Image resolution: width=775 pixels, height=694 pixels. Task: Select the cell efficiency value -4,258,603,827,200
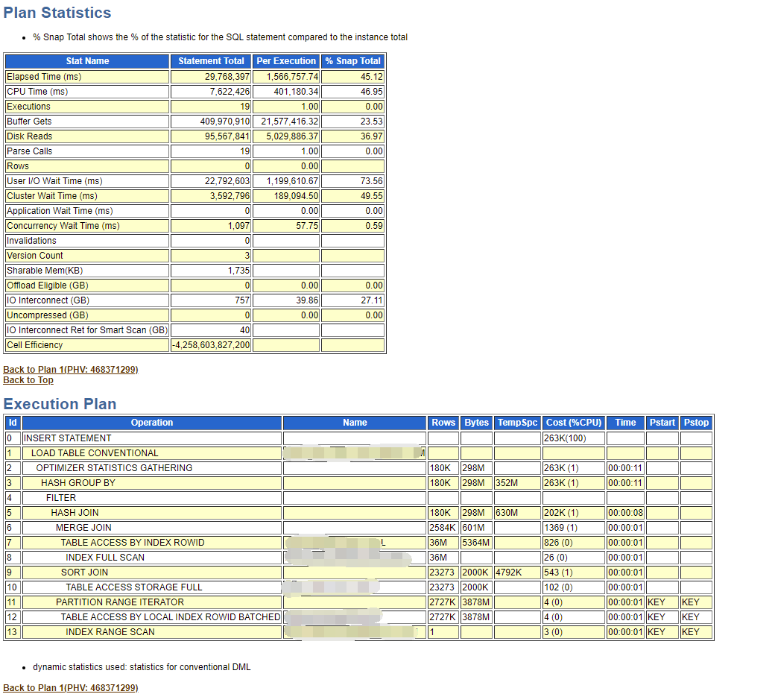[211, 345]
